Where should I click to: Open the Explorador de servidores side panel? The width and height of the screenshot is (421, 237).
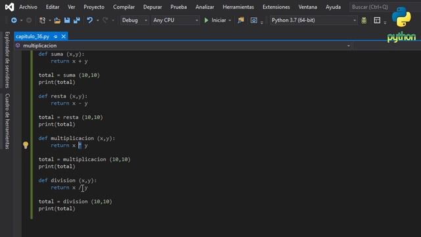tap(7, 60)
